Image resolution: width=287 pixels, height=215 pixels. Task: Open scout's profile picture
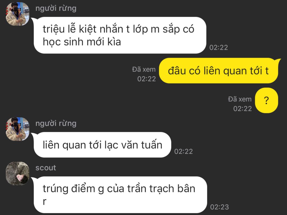pyautogui.click(x=18, y=173)
